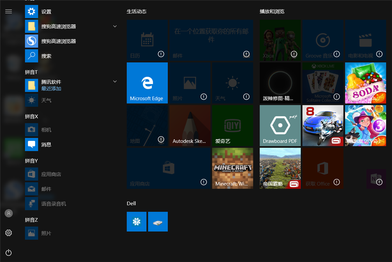Select the 播放和浏览 group title
The image size is (392, 262).
272,11
